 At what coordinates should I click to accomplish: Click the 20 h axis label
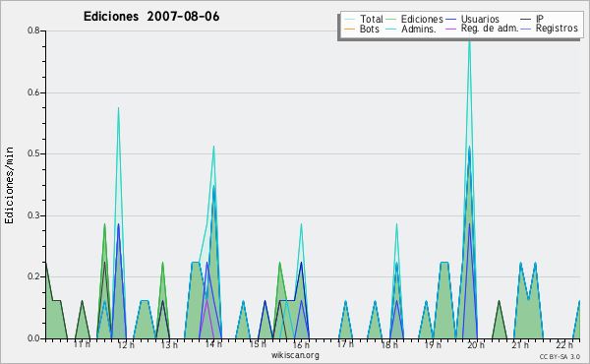(476, 344)
